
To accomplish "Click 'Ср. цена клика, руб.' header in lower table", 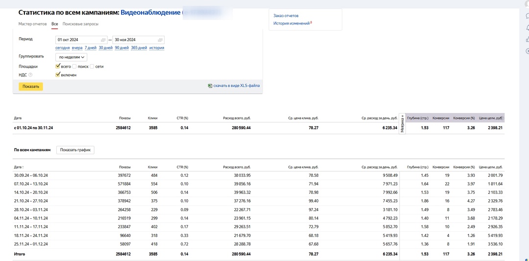I will pyautogui.click(x=304, y=167).
